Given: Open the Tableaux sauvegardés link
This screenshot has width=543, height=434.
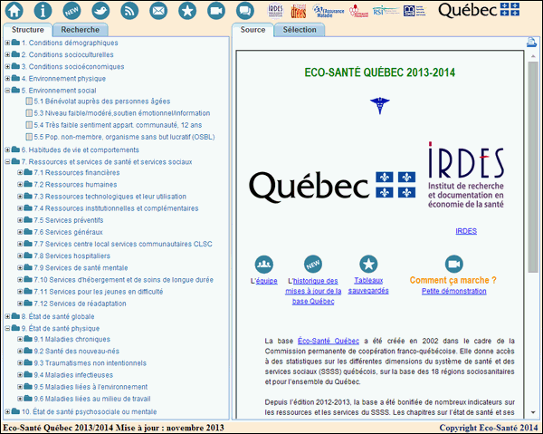Looking at the screenshot, I should 368,285.
